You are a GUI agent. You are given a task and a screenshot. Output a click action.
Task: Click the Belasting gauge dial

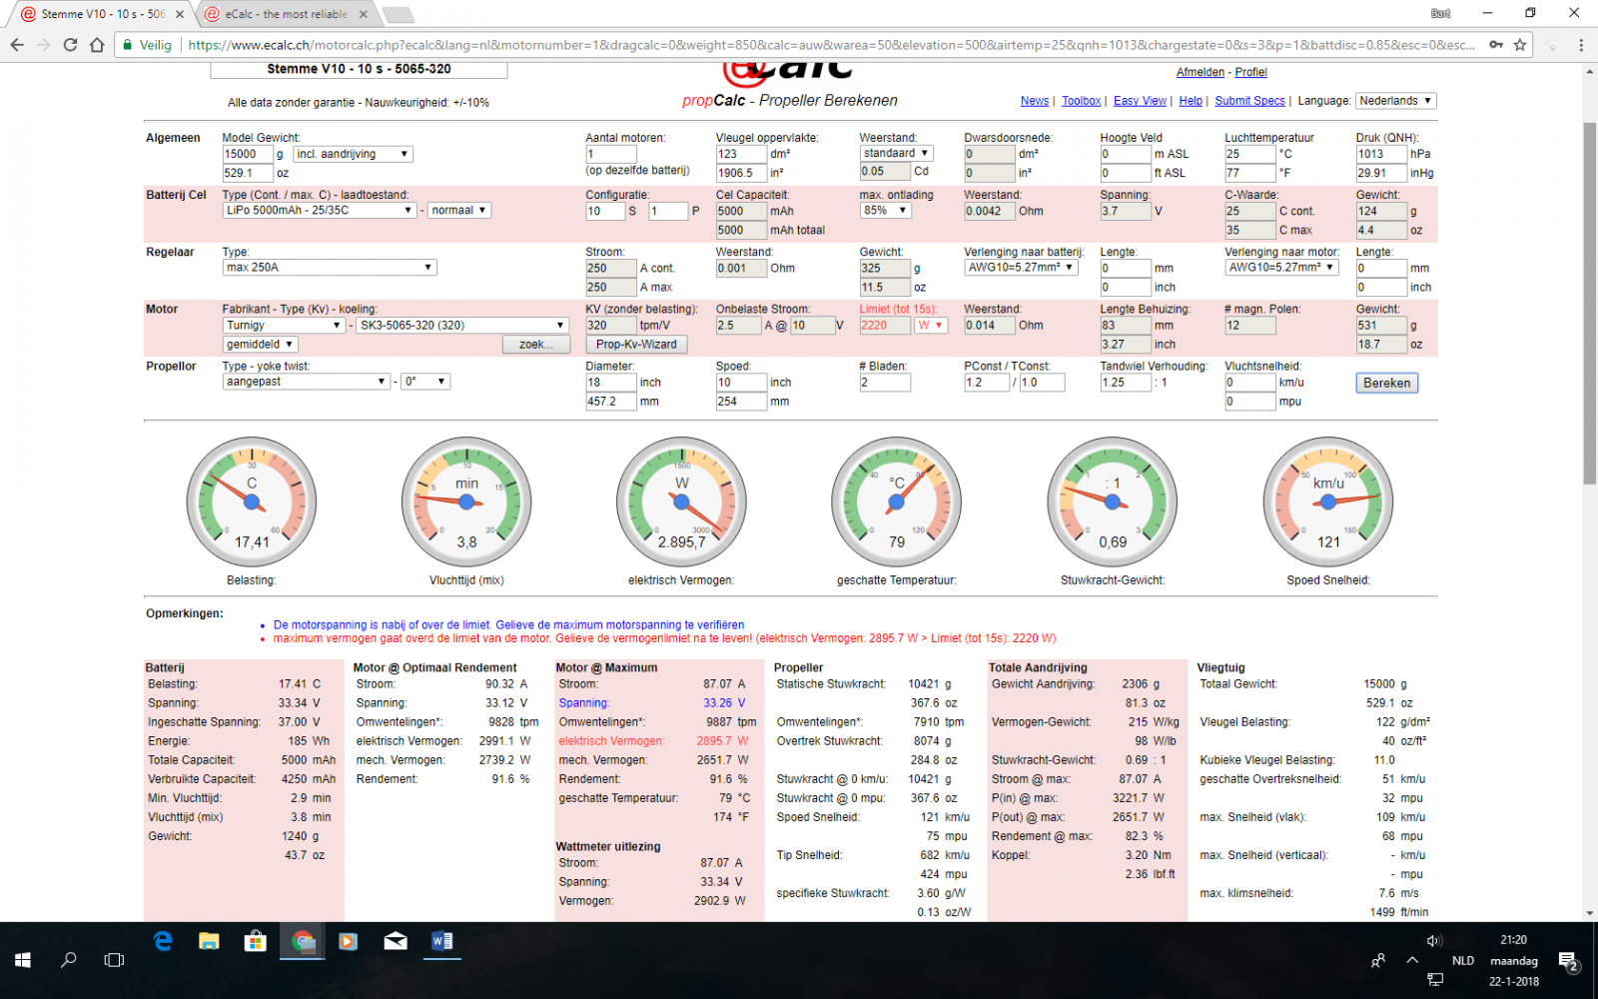coord(252,502)
